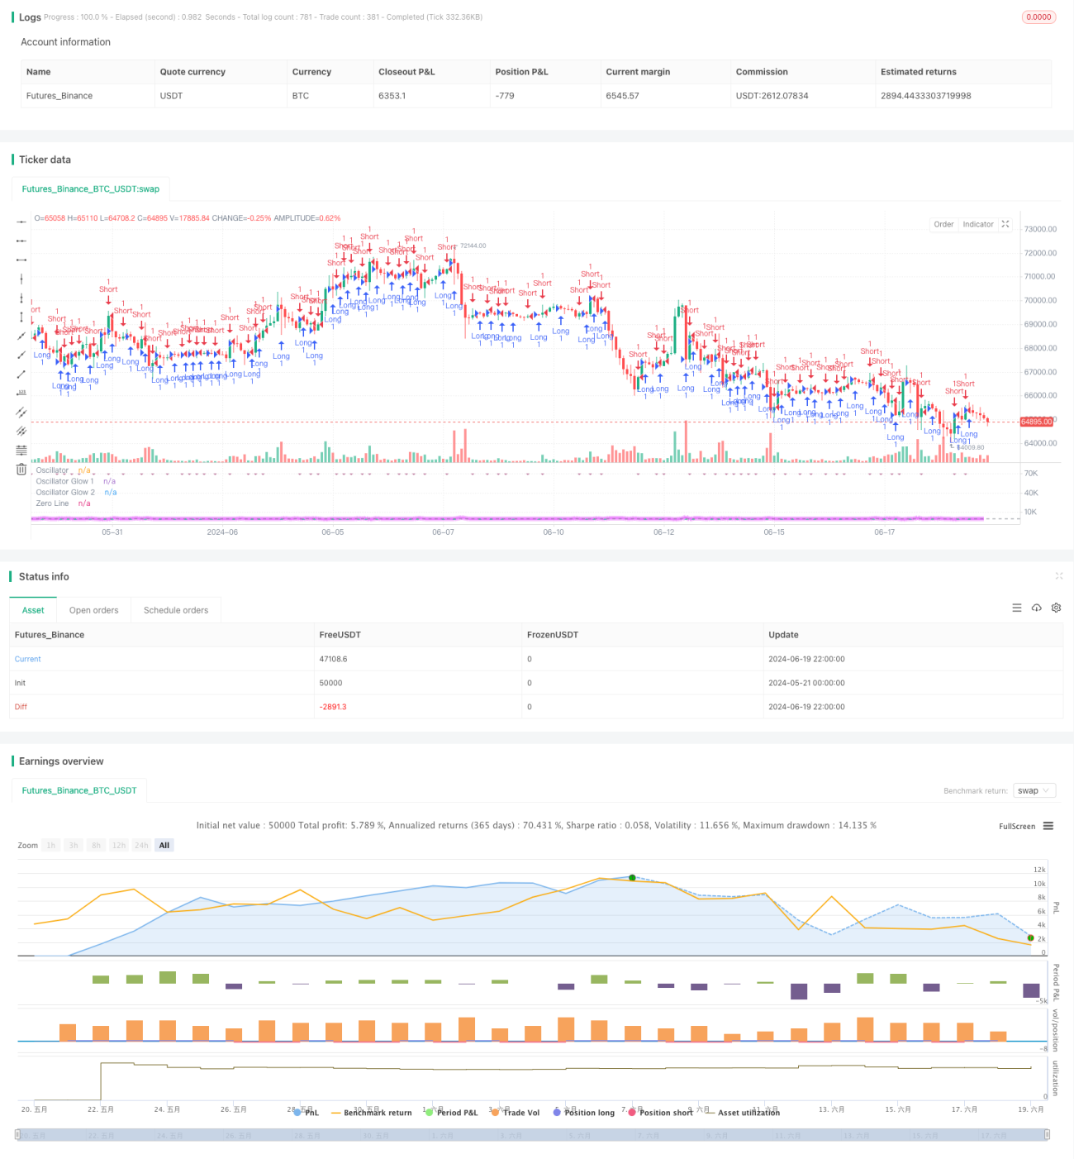Image resolution: width=1074 pixels, height=1159 pixels.
Task: Select the vertical straight line drawing tool
Action: [x=21, y=279]
